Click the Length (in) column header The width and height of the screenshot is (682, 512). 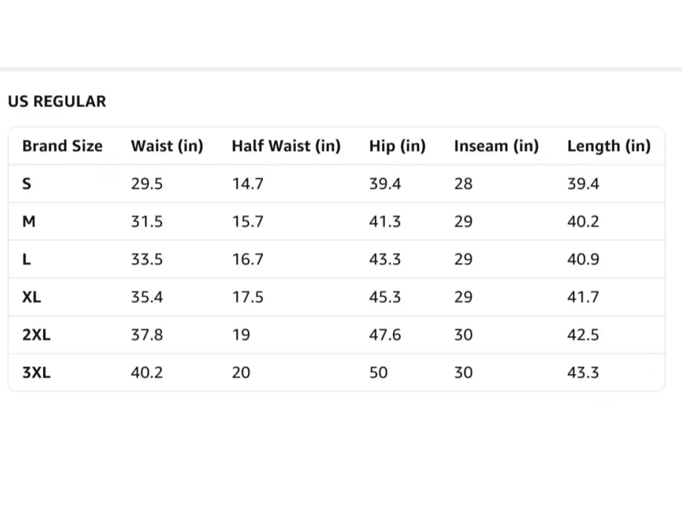tap(608, 146)
